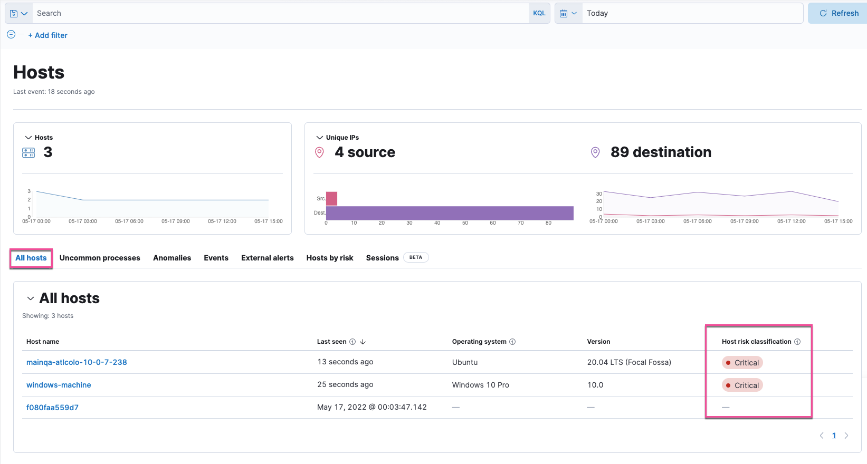Open the calendar quick date menu
Screen dimensions: 867x464
point(568,13)
